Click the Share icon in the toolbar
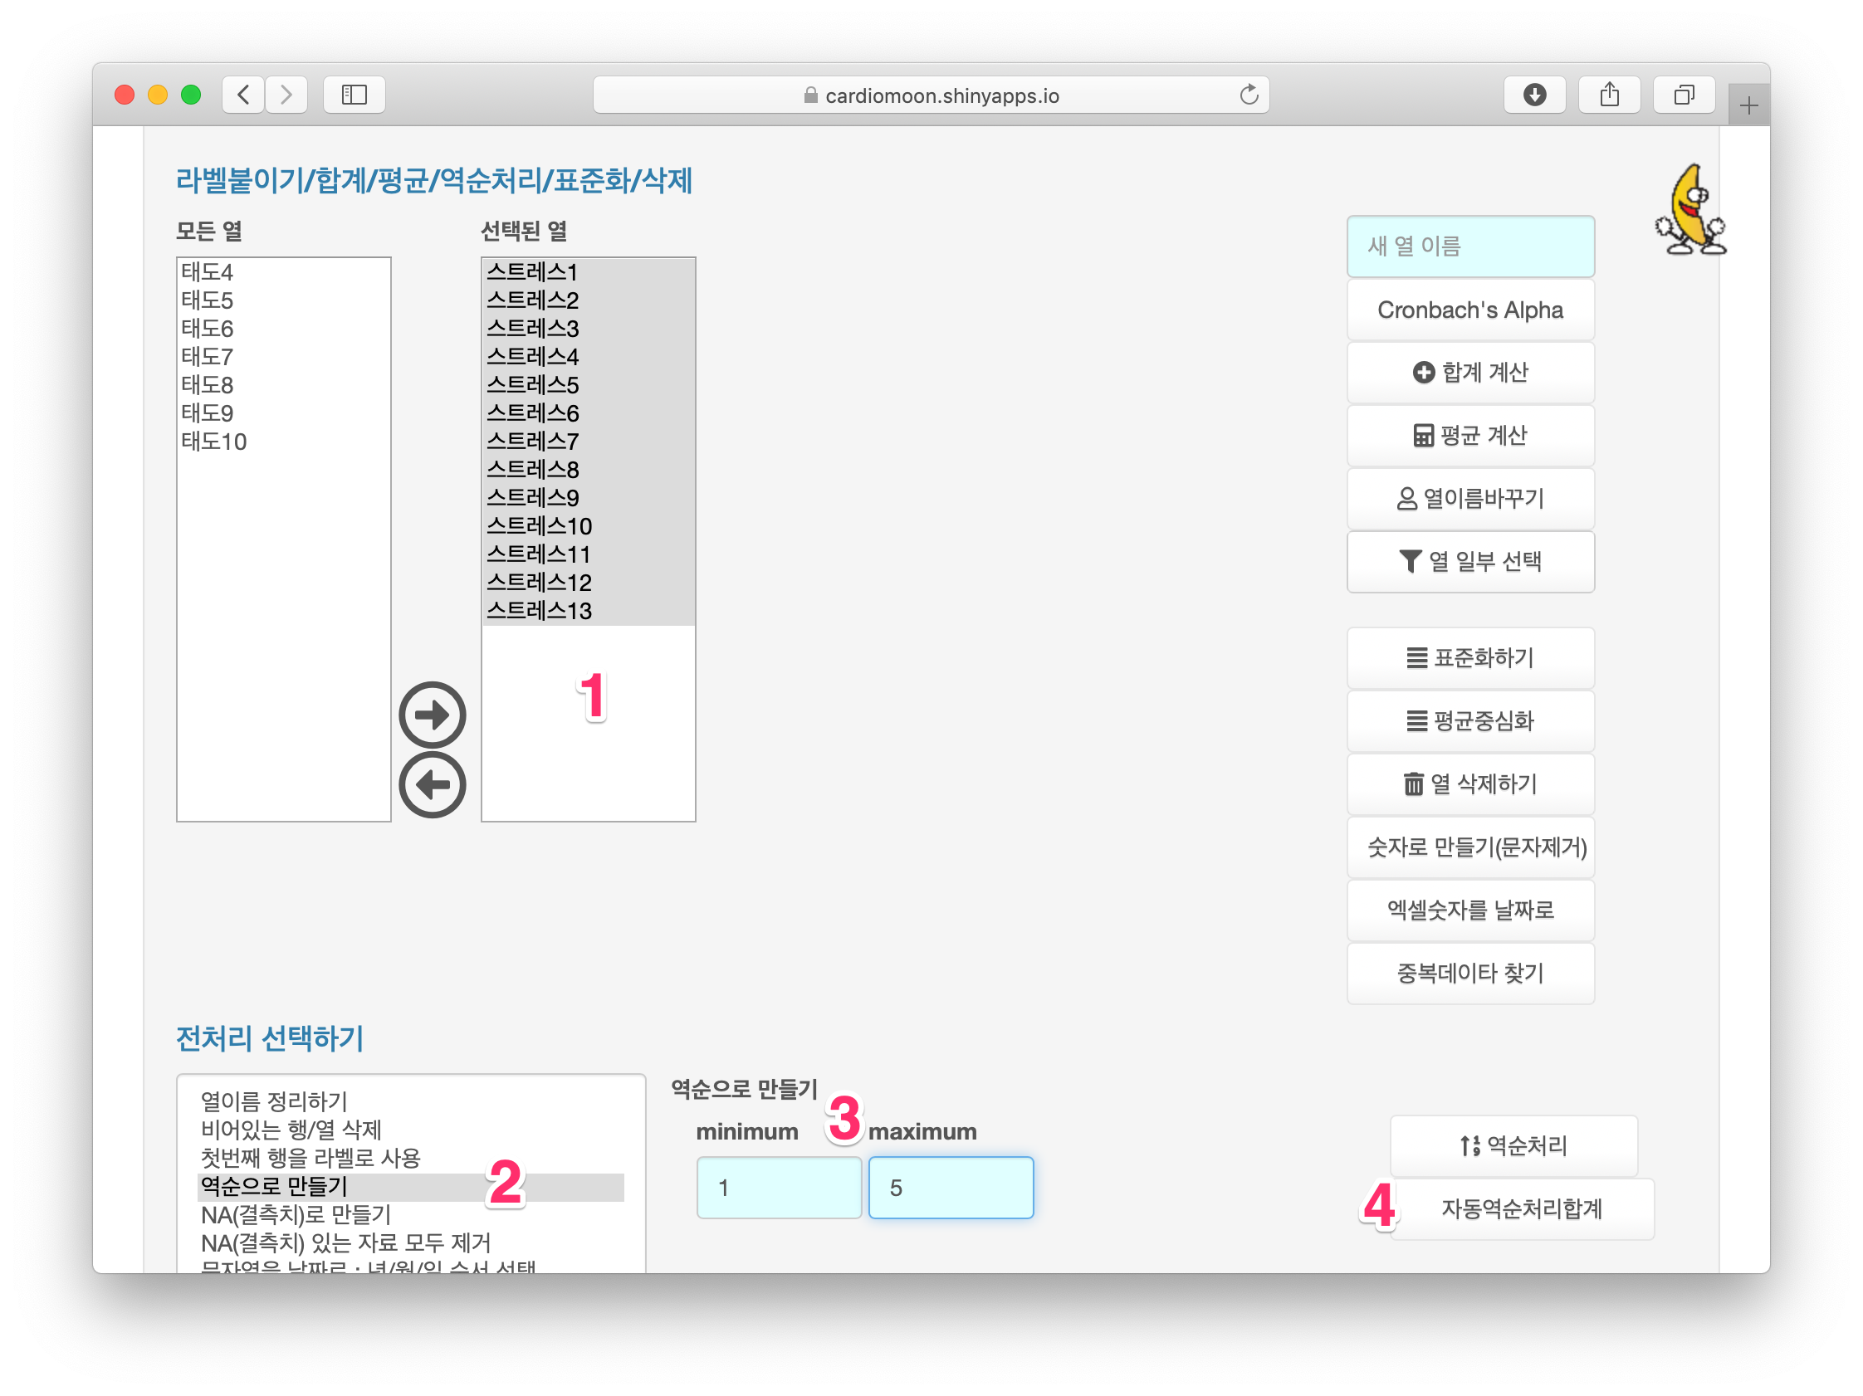The width and height of the screenshot is (1863, 1396). coord(1609,95)
